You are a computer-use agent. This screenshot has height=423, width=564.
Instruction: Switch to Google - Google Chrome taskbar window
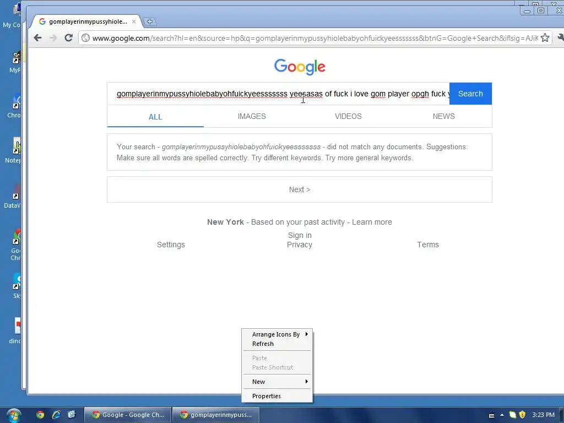(128, 415)
